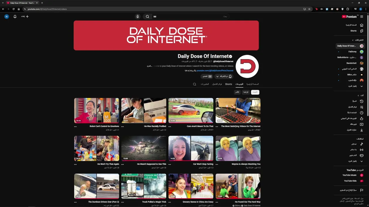The height and width of the screenshot is (207, 369).
Task: Search within channel using tab magnifier
Action: [195, 84]
